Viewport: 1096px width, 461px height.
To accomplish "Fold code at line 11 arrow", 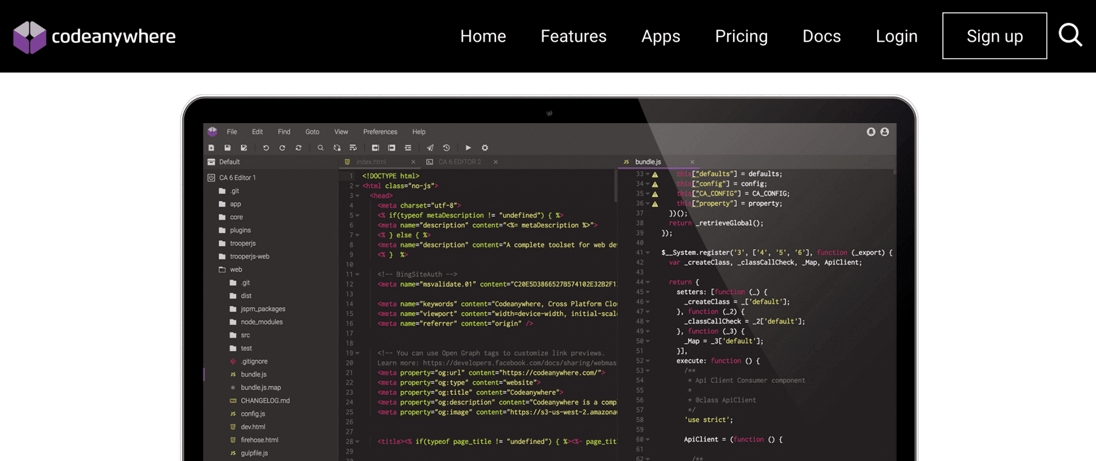I will point(357,275).
